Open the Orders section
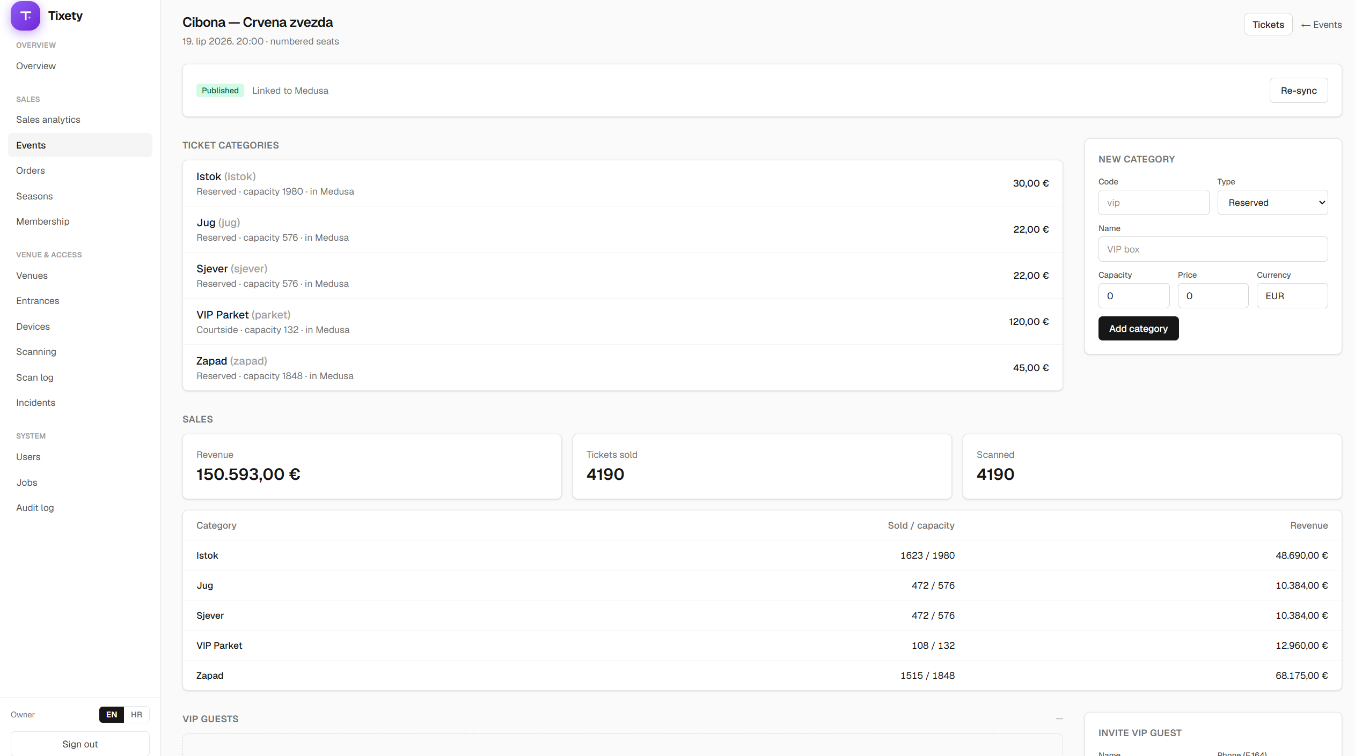This screenshot has width=1355, height=756. pos(80,171)
